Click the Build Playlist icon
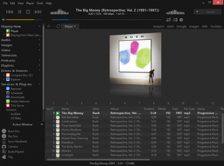 point(4,152)
